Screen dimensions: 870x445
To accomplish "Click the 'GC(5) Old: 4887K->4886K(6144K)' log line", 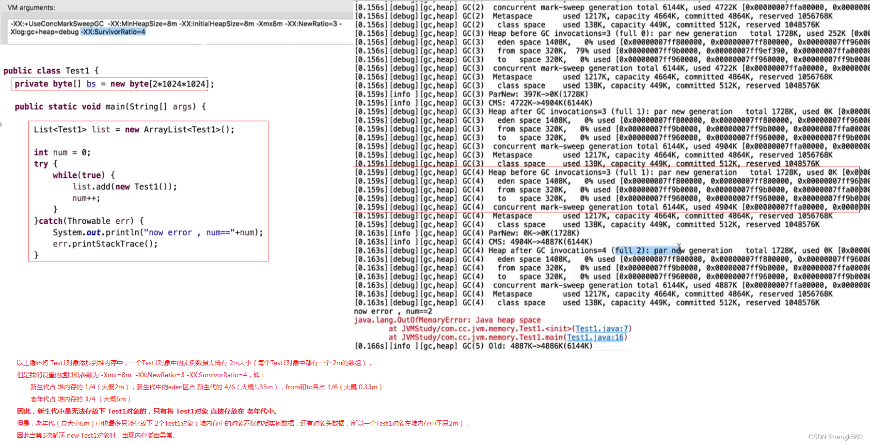I will pos(473,346).
